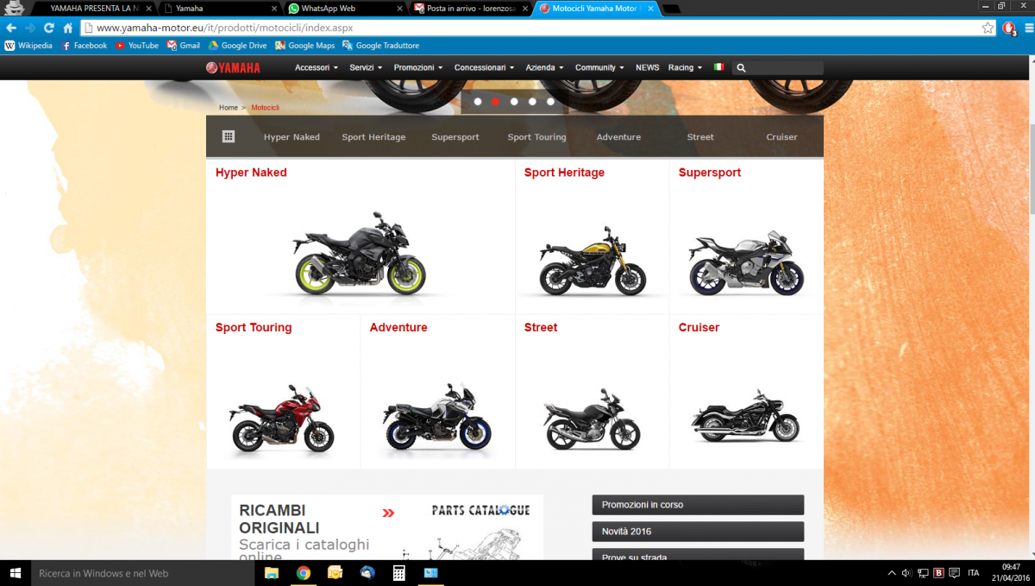Expand the Azienda dropdown menu
This screenshot has width=1035, height=586.
[x=544, y=67]
